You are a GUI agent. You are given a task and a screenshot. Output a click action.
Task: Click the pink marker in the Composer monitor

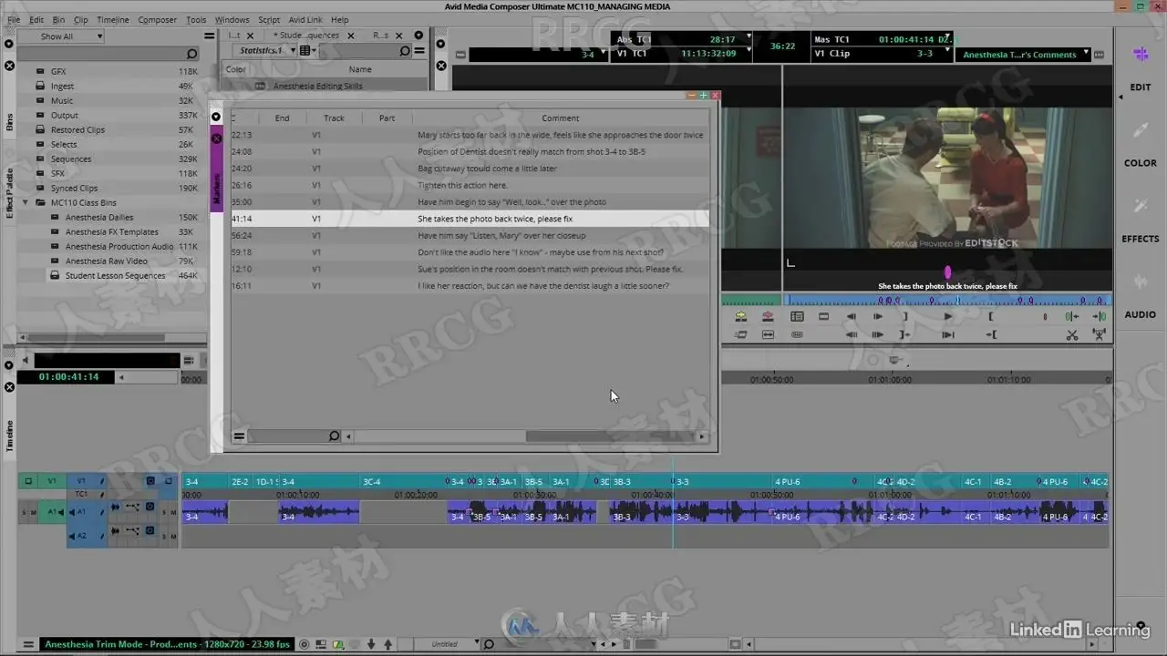[x=948, y=272]
